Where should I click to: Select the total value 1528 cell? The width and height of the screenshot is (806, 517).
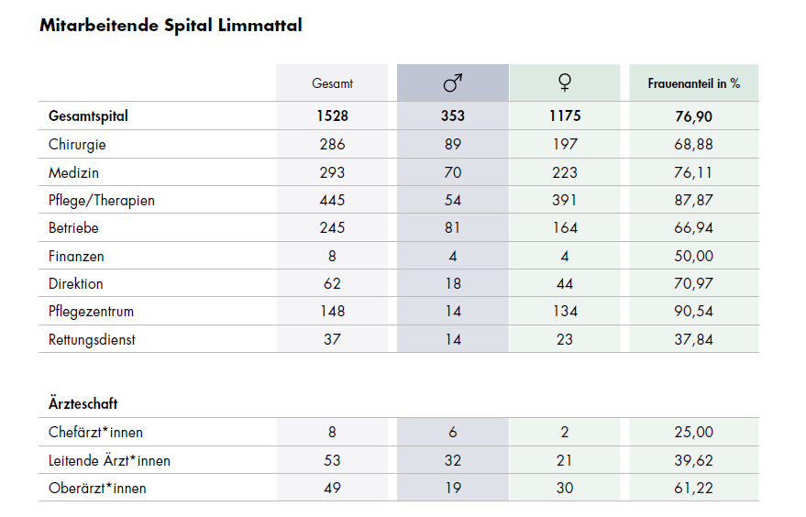332,116
